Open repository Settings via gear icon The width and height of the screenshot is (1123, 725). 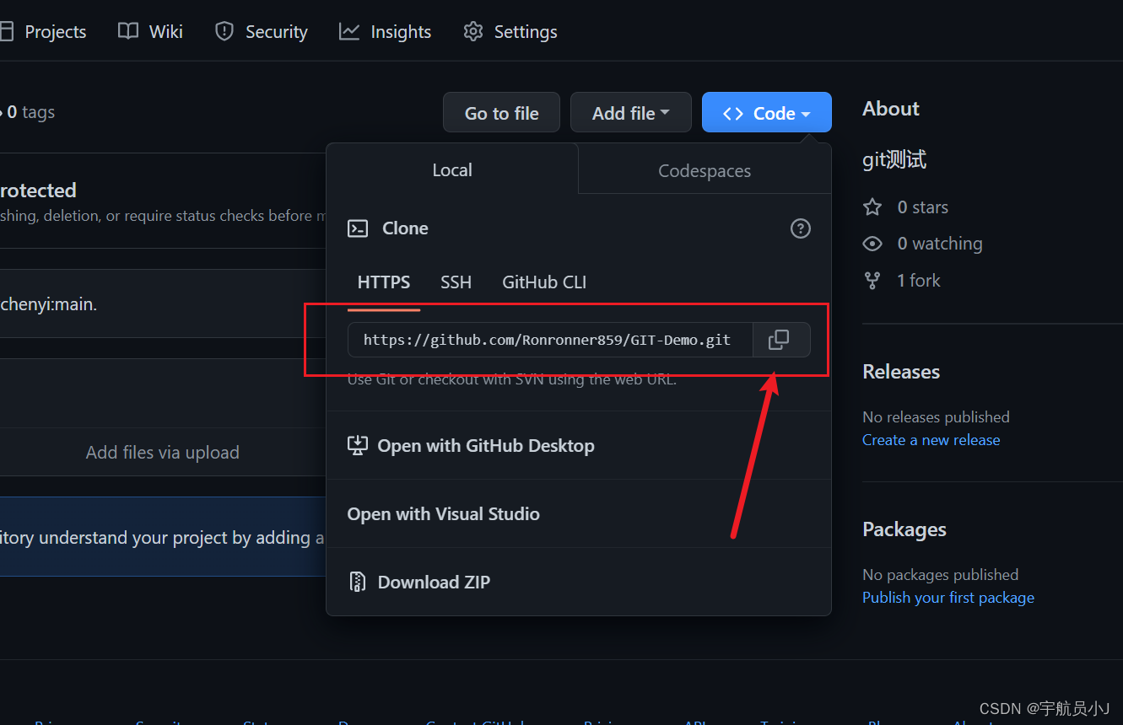[x=473, y=30]
